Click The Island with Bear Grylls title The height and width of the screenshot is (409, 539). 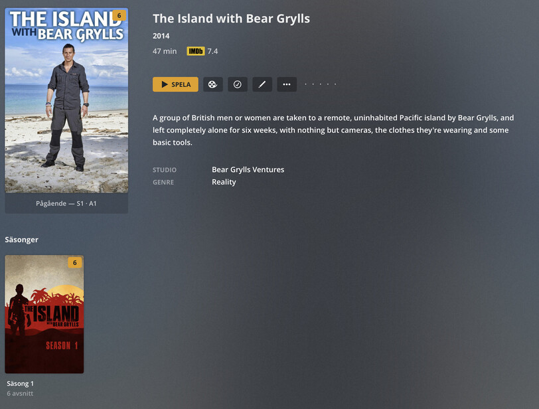232,19
